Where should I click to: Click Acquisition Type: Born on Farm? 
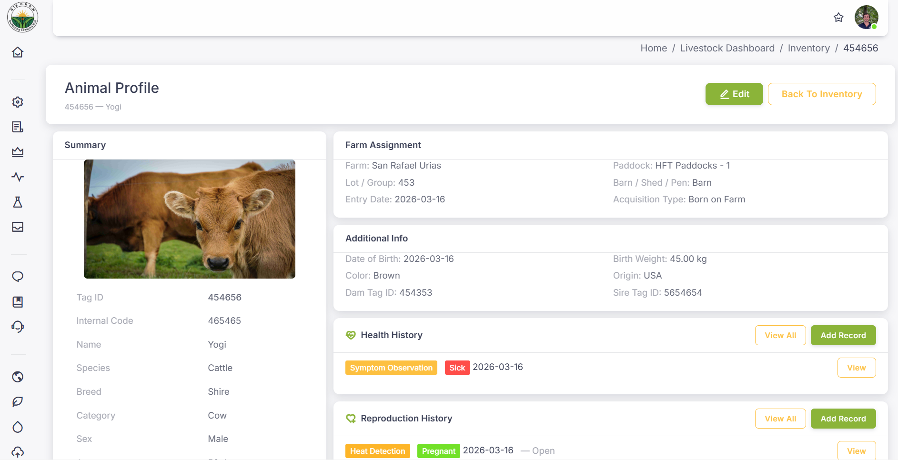679,200
